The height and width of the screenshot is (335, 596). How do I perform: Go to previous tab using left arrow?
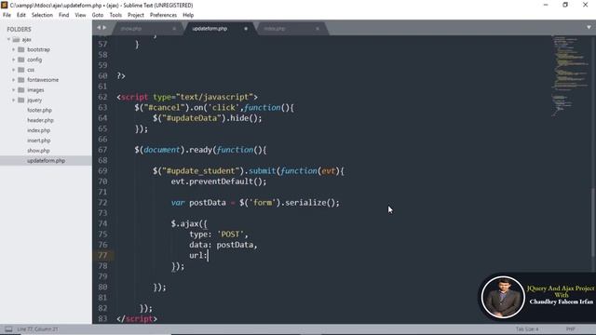point(99,28)
